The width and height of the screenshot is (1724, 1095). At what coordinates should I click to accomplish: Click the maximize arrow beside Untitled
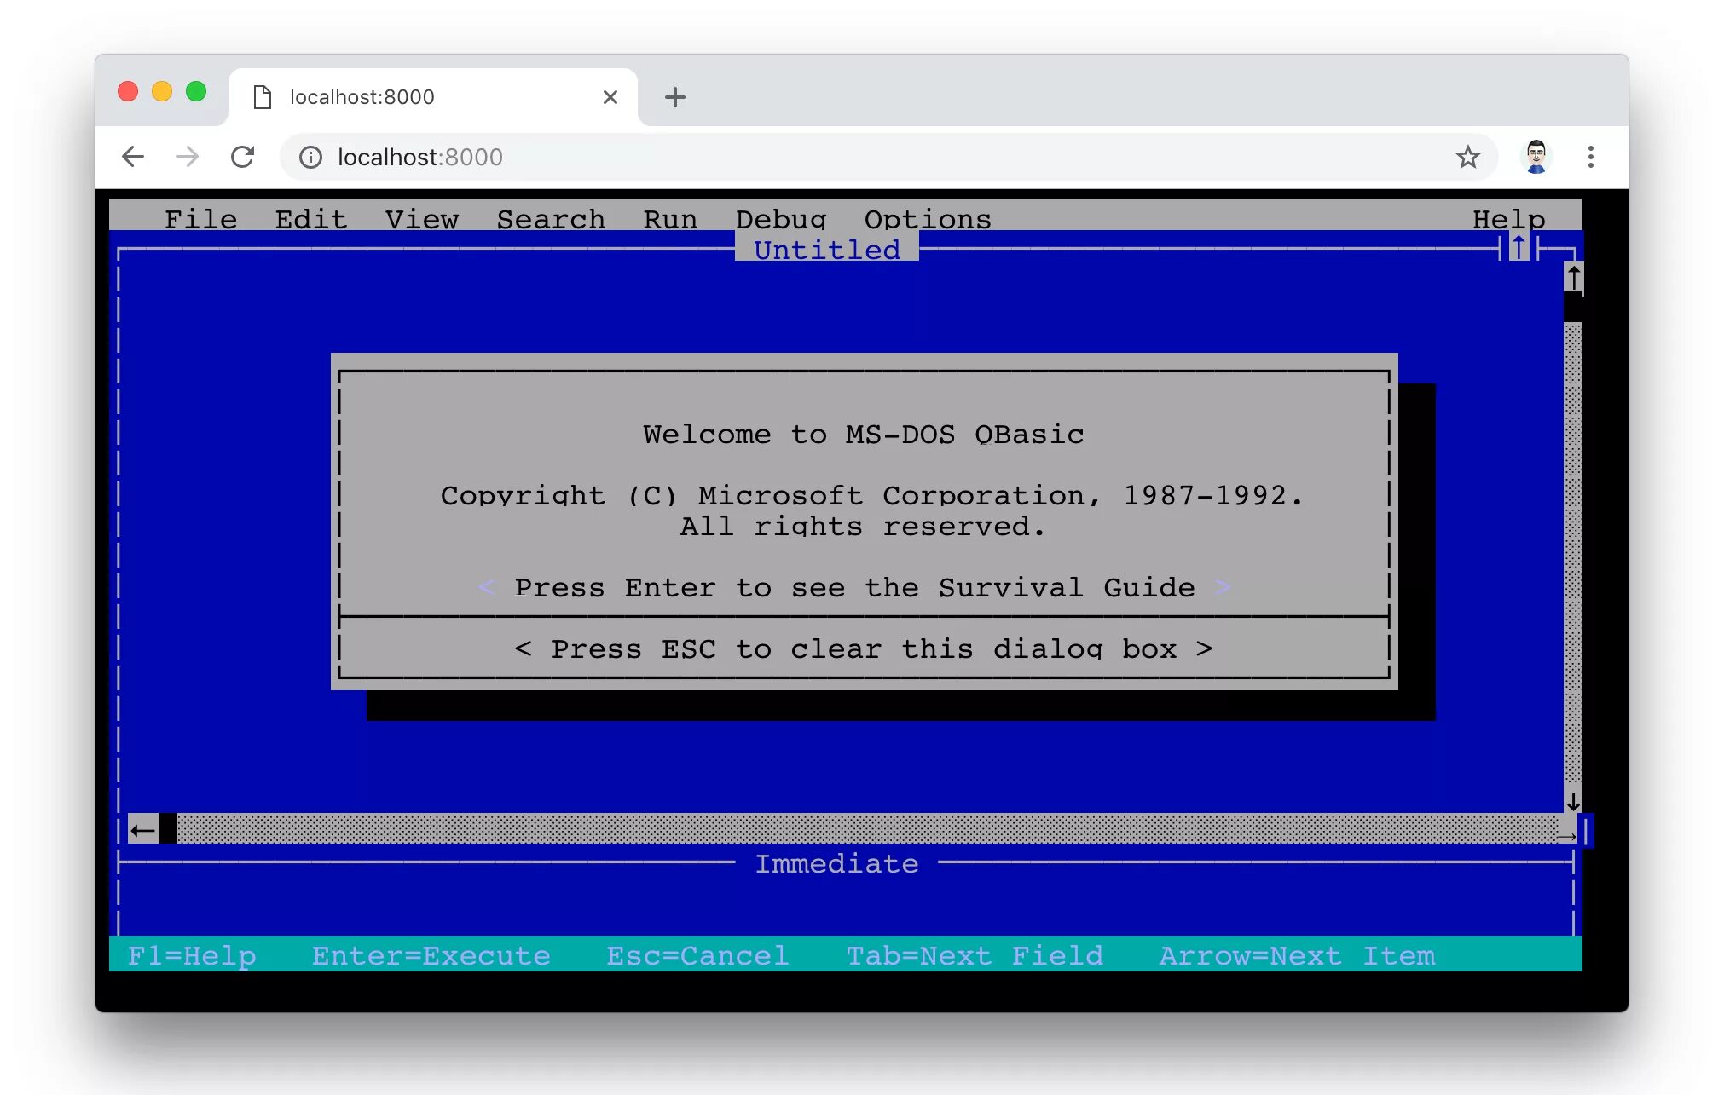pyautogui.click(x=1519, y=248)
